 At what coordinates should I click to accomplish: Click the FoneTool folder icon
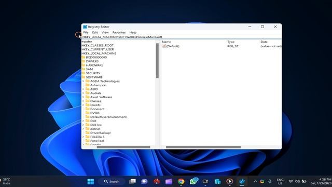pyautogui.click(x=88, y=141)
